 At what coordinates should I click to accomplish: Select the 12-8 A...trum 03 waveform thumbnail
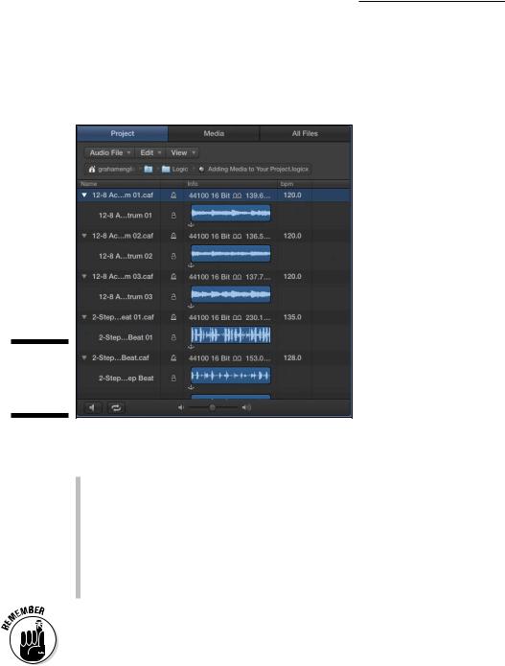pyautogui.click(x=231, y=294)
